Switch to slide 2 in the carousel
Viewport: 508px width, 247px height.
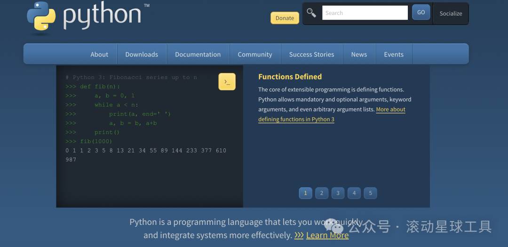click(322, 193)
